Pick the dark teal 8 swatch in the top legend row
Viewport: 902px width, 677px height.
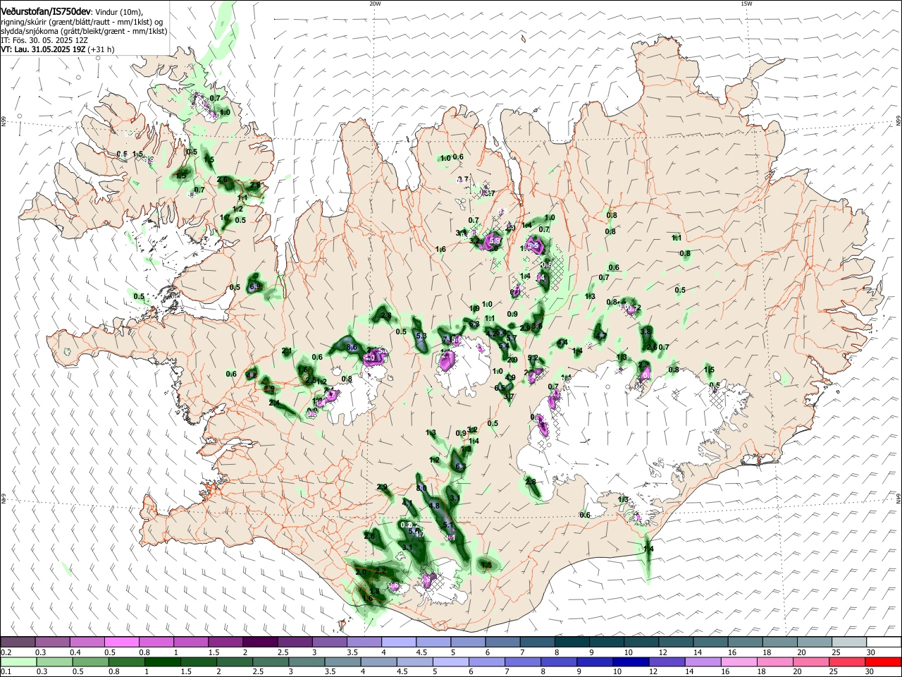(572, 642)
